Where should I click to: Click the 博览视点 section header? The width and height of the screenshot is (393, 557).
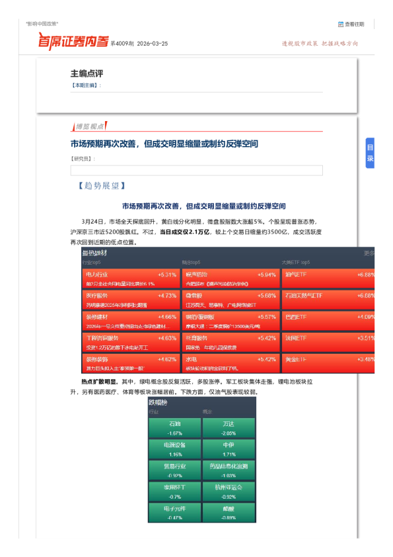[x=89, y=126]
